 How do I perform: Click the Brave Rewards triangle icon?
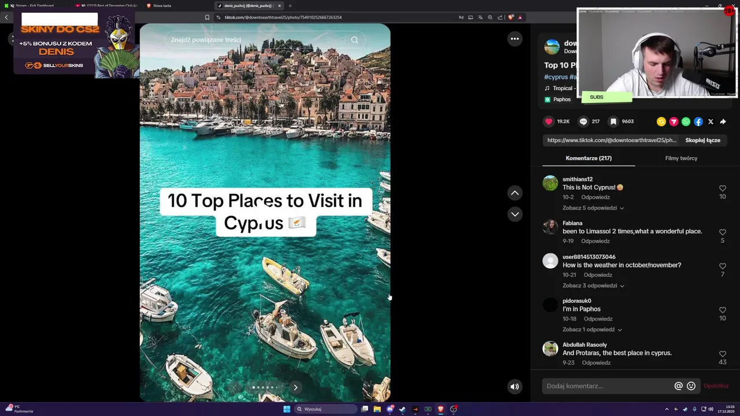[x=520, y=17]
